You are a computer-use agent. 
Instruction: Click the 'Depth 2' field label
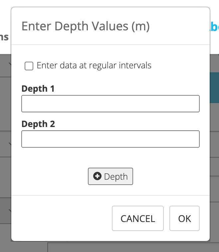click(x=38, y=124)
